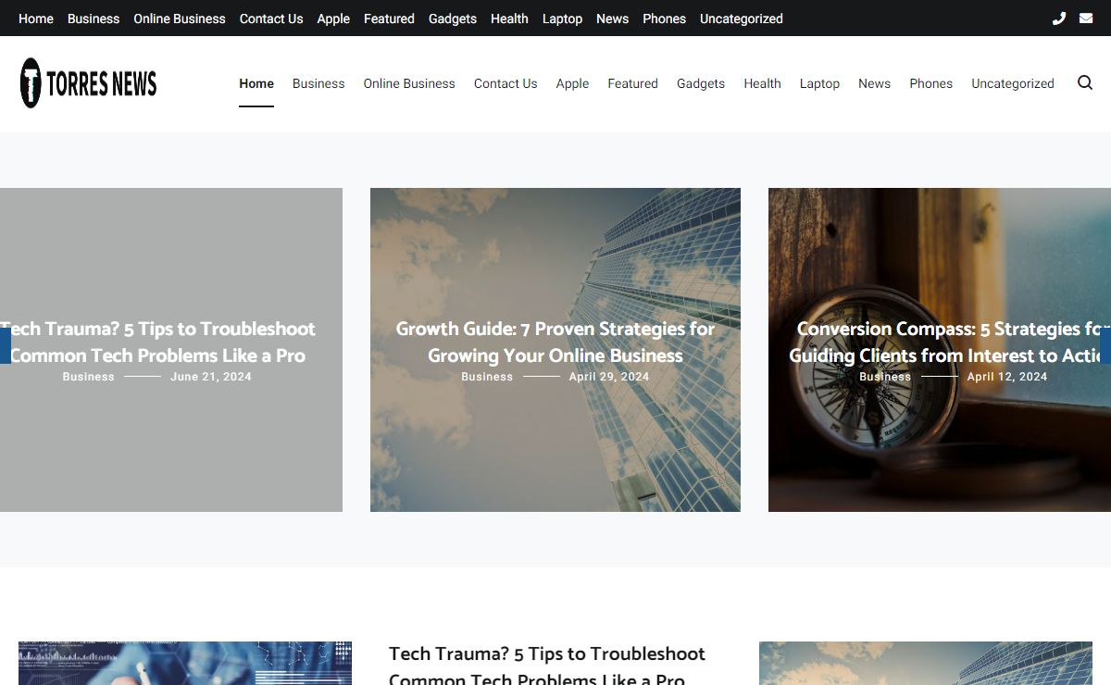Select Phones in the top black bar
The width and height of the screenshot is (1111, 685).
click(664, 19)
